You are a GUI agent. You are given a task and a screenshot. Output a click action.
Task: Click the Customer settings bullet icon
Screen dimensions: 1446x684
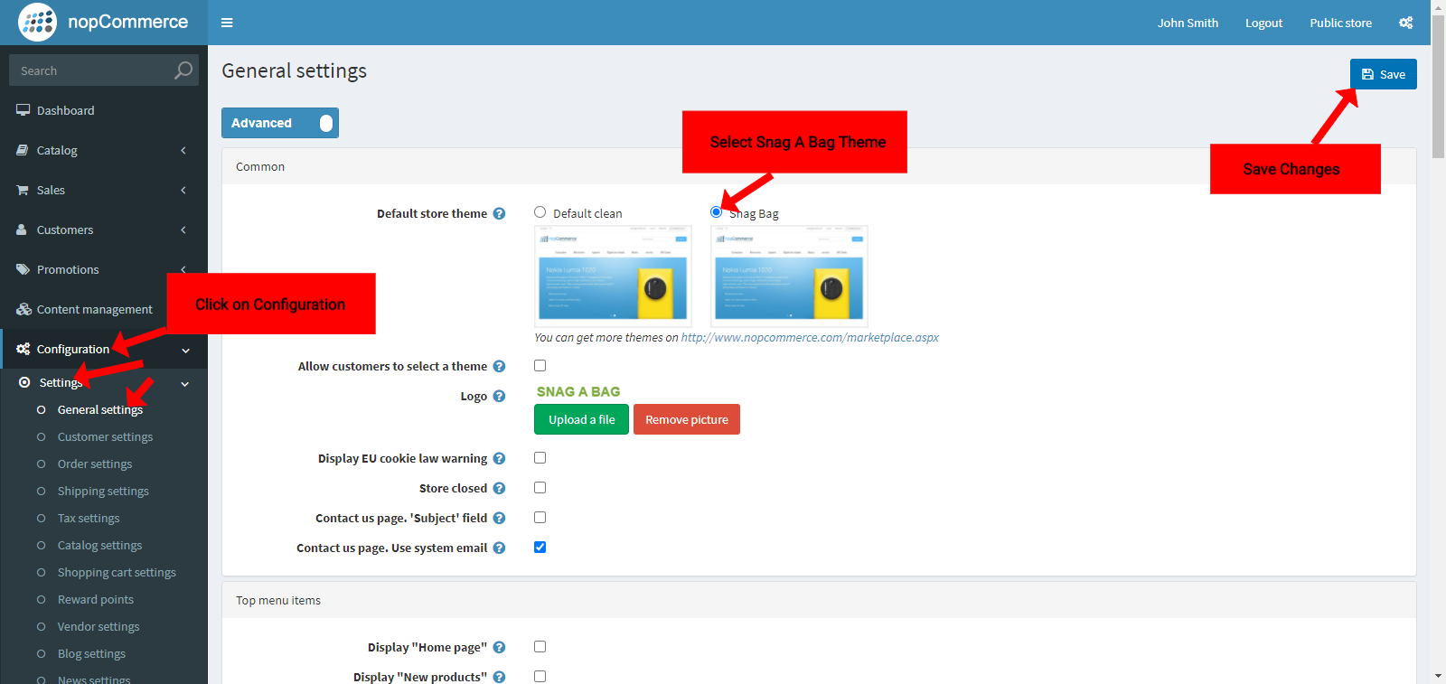click(41, 436)
